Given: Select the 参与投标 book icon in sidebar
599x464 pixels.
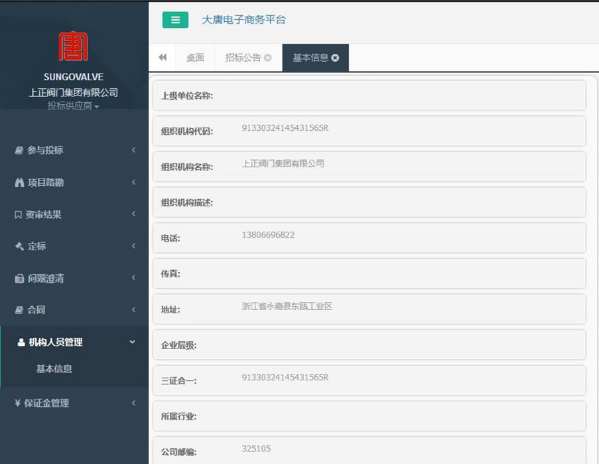Looking at the screenshot, I should point(19,150).
